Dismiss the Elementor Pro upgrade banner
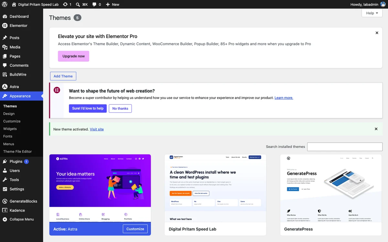388x242 pixels. pyautogui.click(x=377, y=33)
